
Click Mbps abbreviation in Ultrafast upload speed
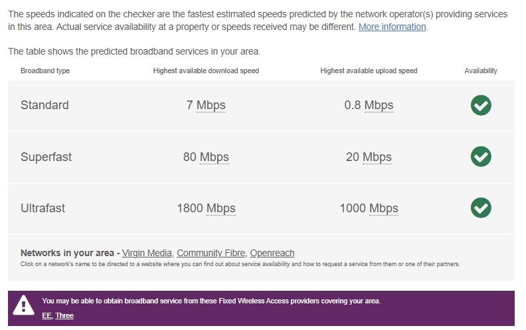point(384,208)
